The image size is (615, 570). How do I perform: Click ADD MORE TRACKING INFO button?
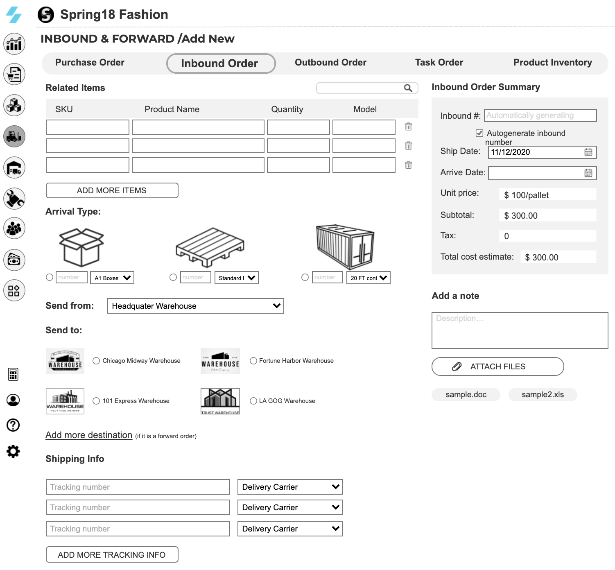pos(112,554)
